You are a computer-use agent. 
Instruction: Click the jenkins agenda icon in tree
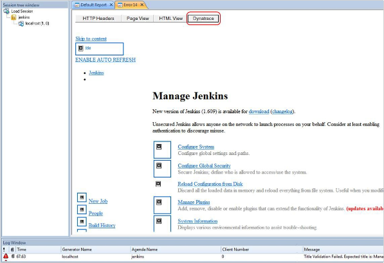[14, 17]
